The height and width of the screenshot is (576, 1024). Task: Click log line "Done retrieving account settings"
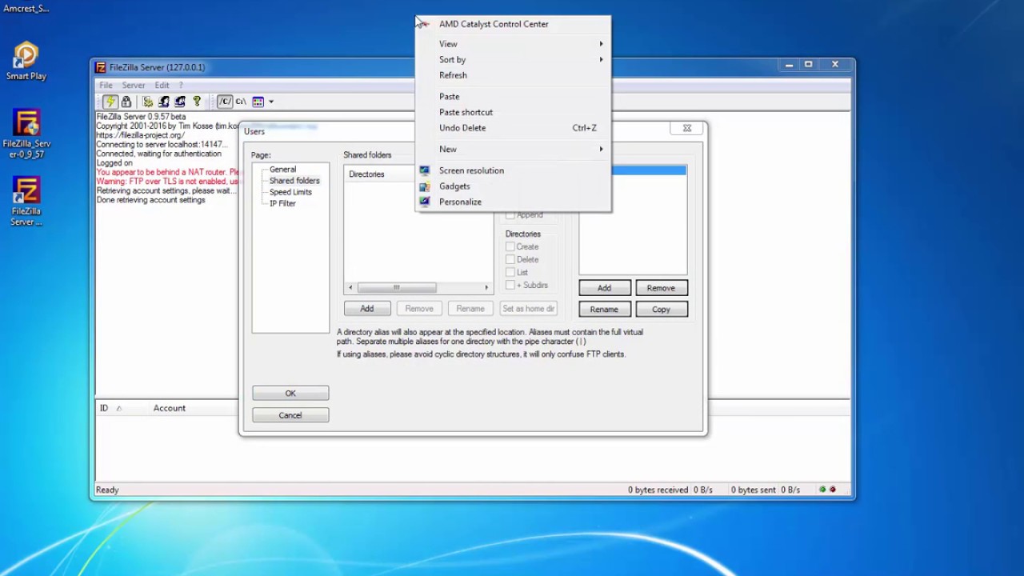(151, 200)
